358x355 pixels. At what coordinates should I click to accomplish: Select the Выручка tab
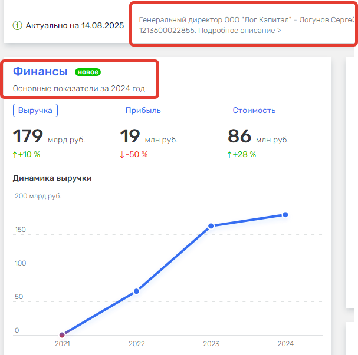tap(35, 110)
